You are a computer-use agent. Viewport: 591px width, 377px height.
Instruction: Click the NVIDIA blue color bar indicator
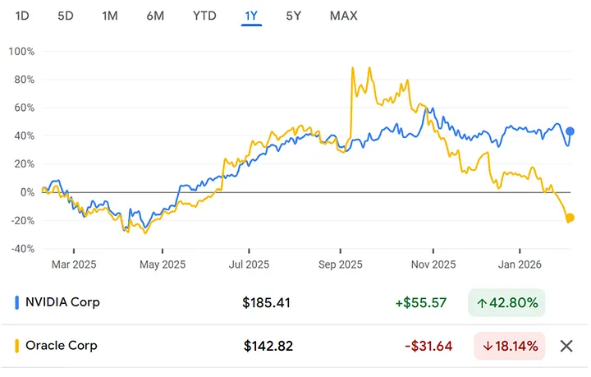[17, 302]
